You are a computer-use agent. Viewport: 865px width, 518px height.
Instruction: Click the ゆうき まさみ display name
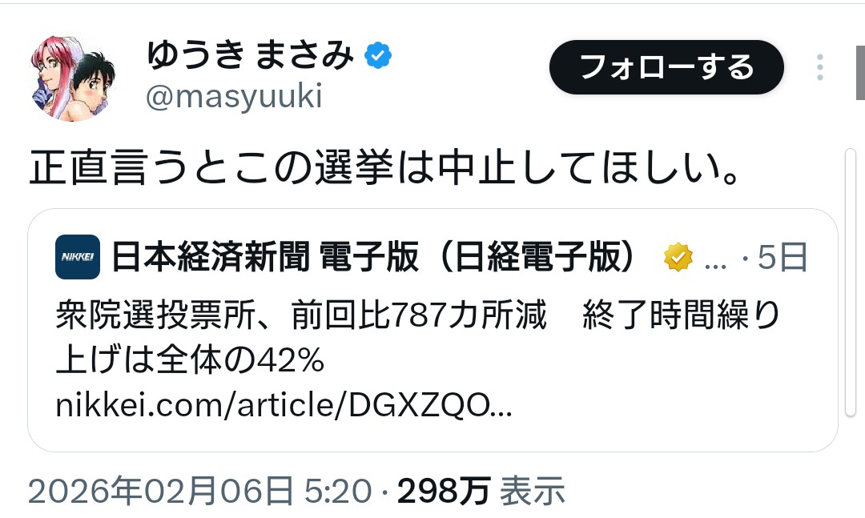click(250, 55)
